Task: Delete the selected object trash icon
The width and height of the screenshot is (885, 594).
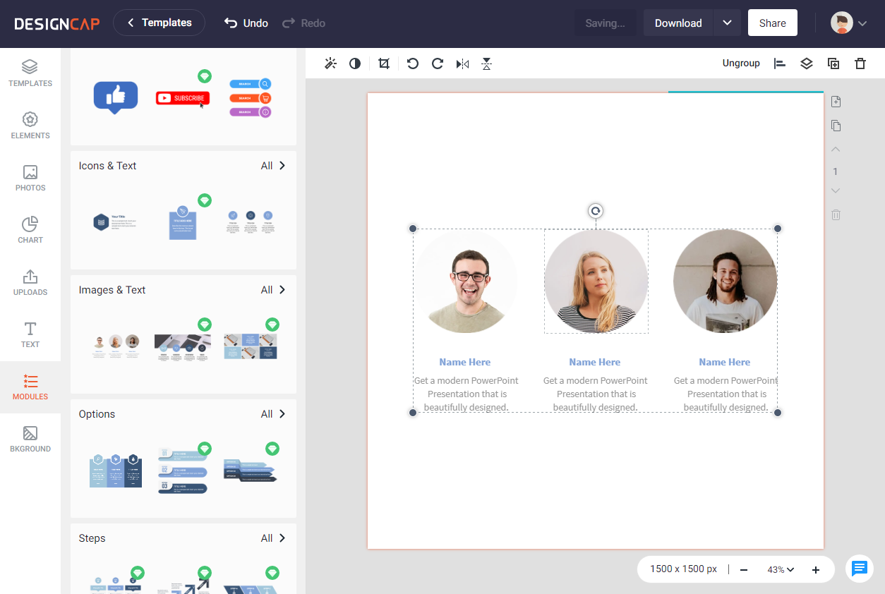Action: pyautogui.click(x=860, y=63)
